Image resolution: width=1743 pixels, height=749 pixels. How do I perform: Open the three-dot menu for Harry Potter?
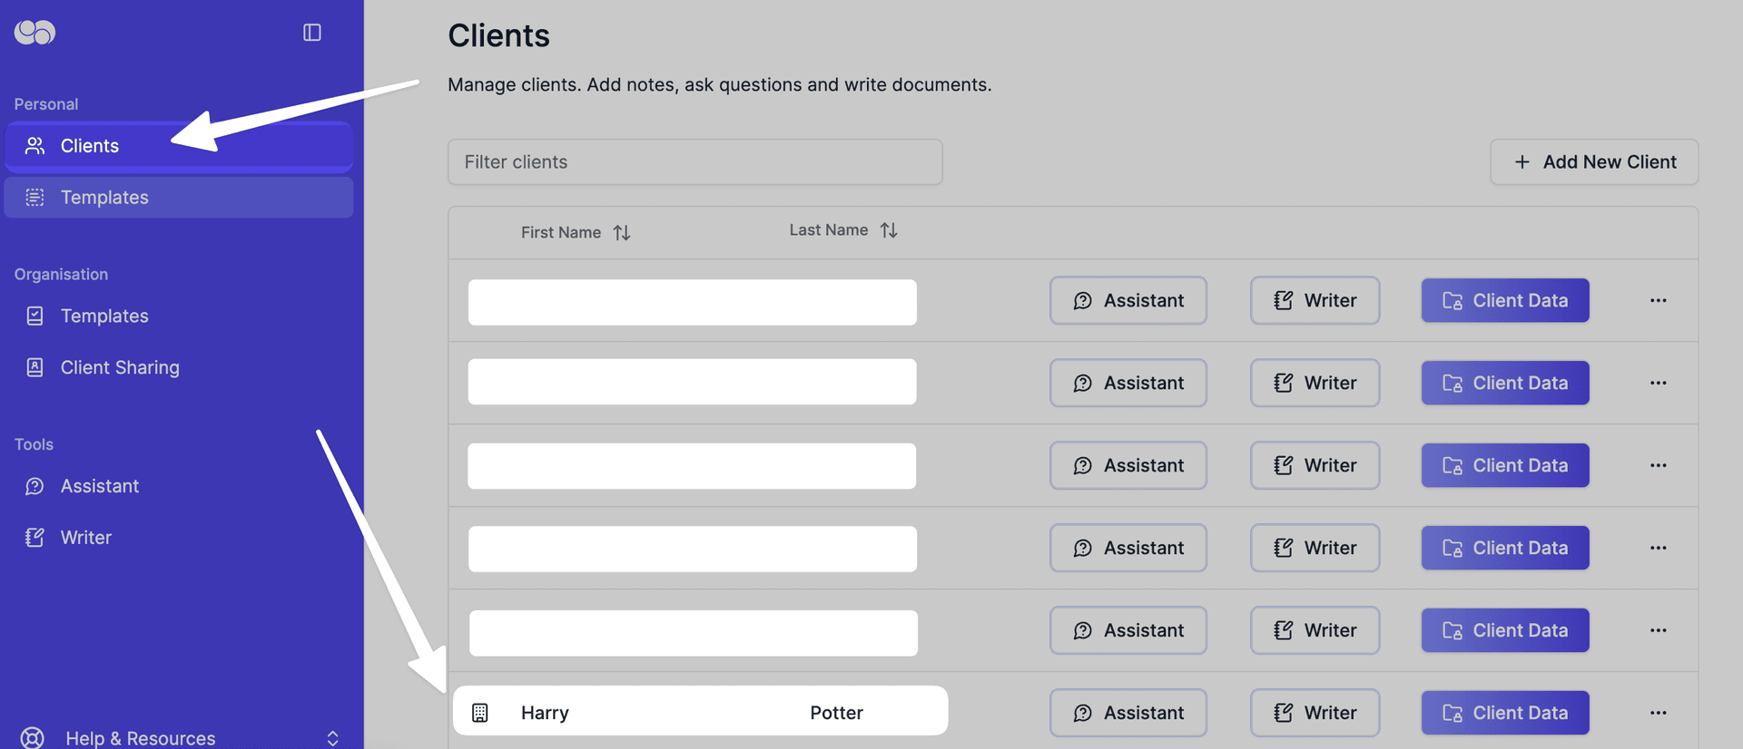tap(1659, 713)
